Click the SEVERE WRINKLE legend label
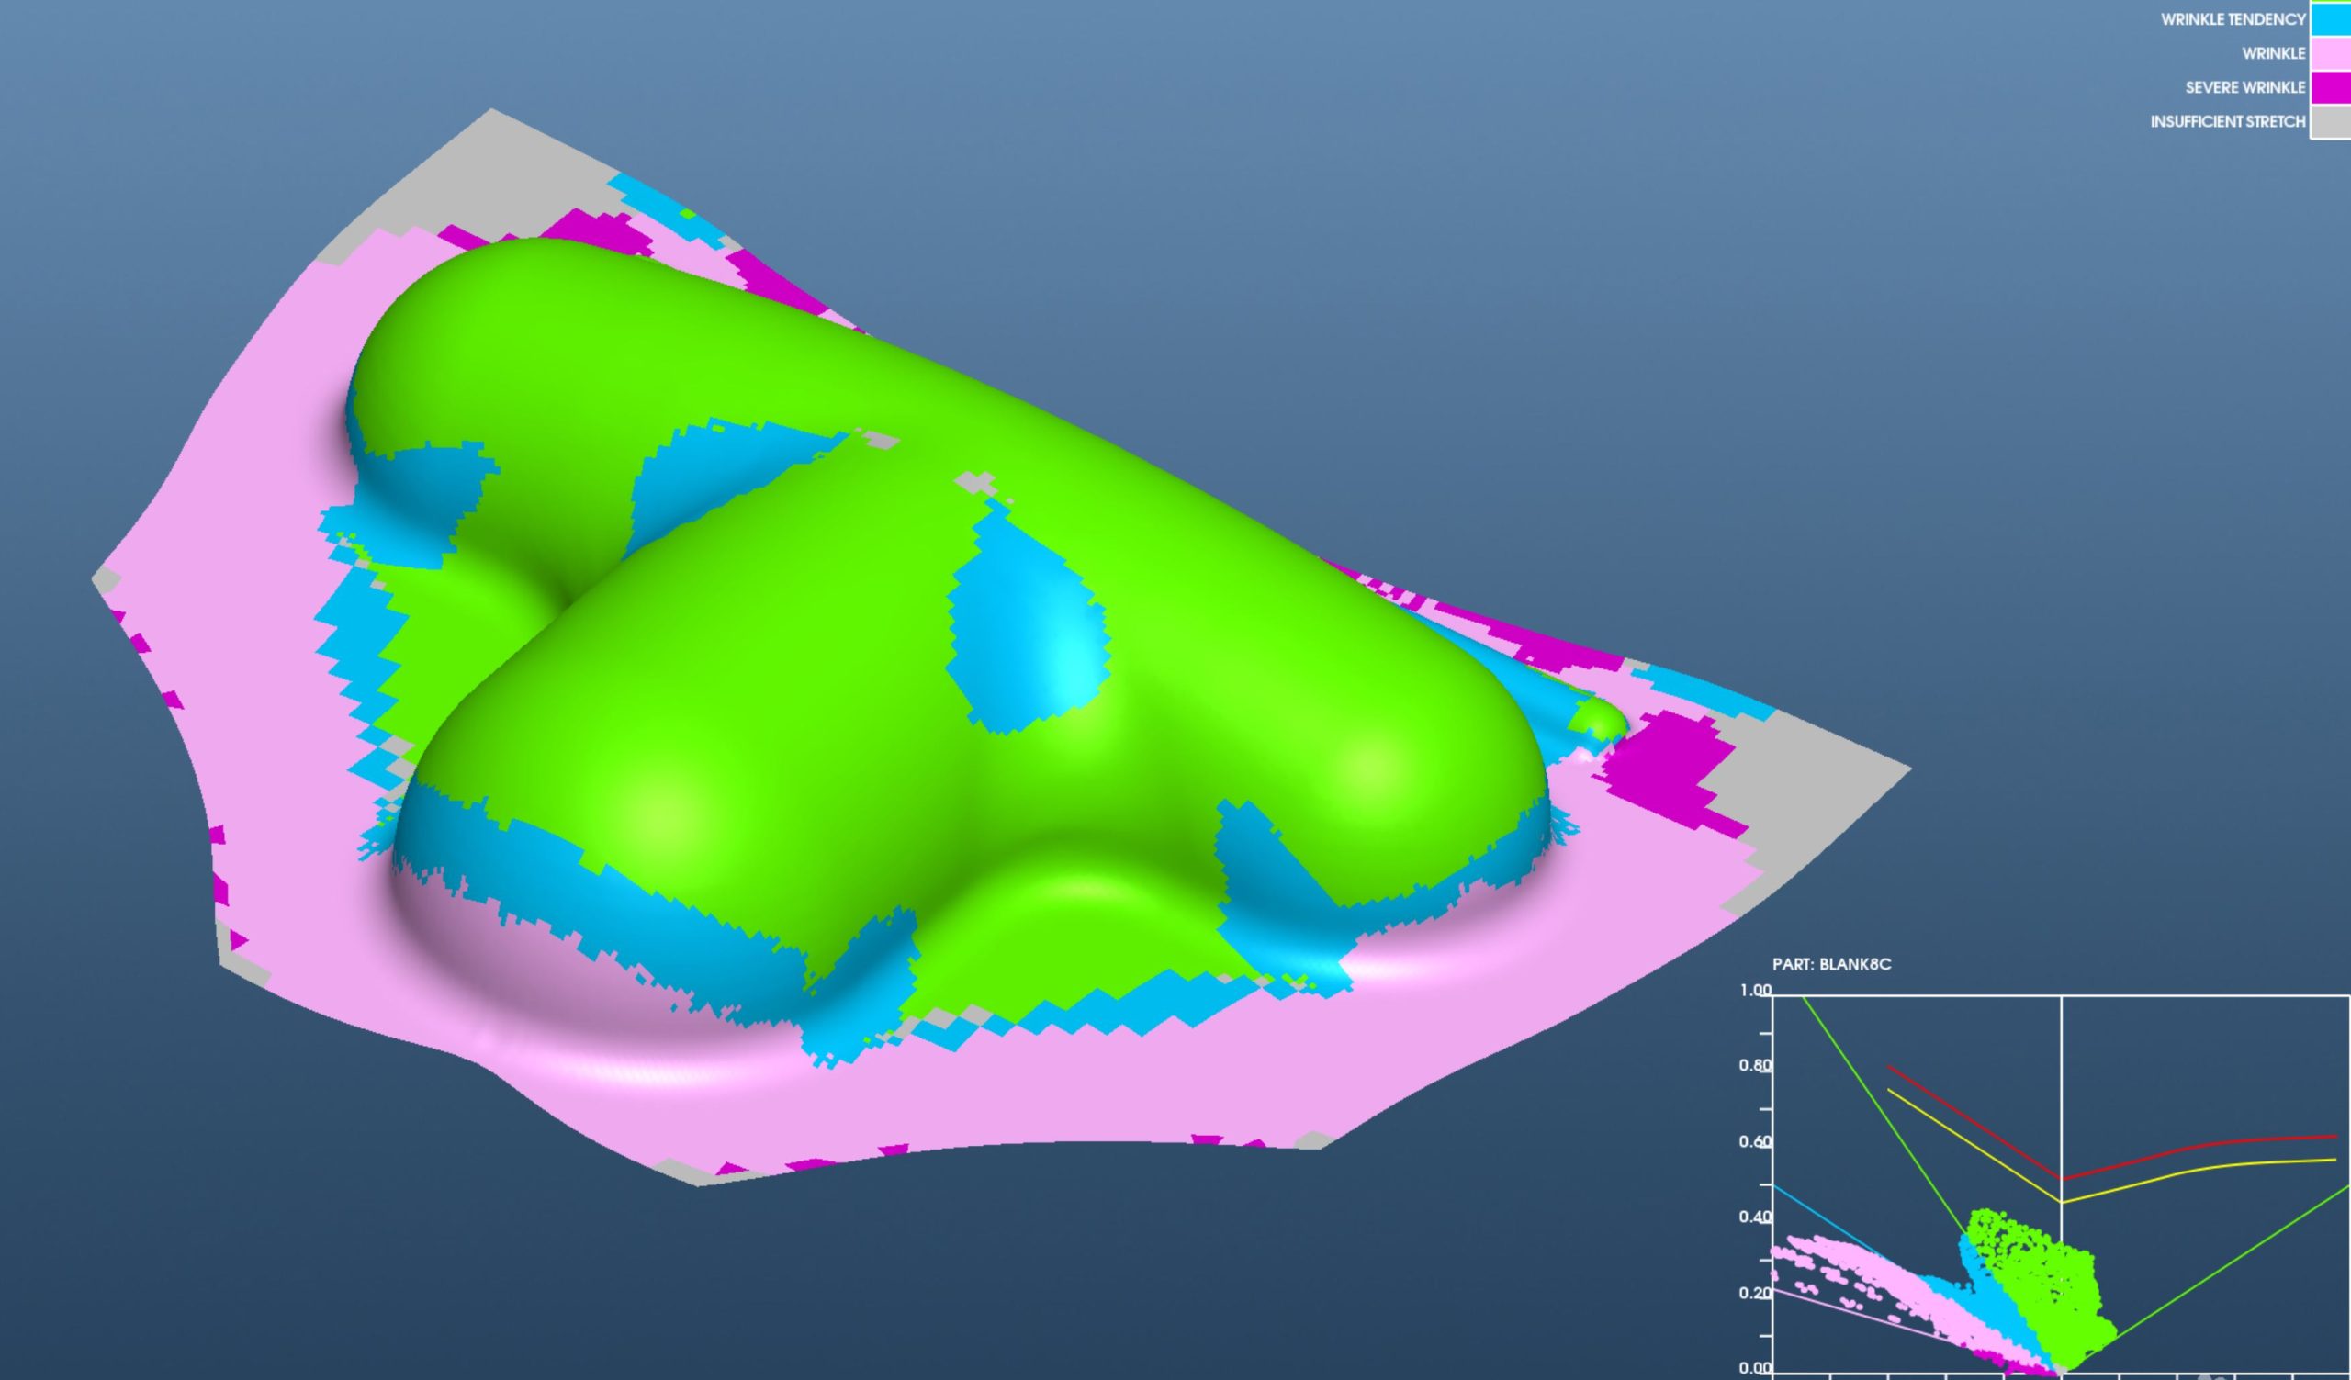Viewport: 2351px width, 1380px height. (x=2244, y=87)
